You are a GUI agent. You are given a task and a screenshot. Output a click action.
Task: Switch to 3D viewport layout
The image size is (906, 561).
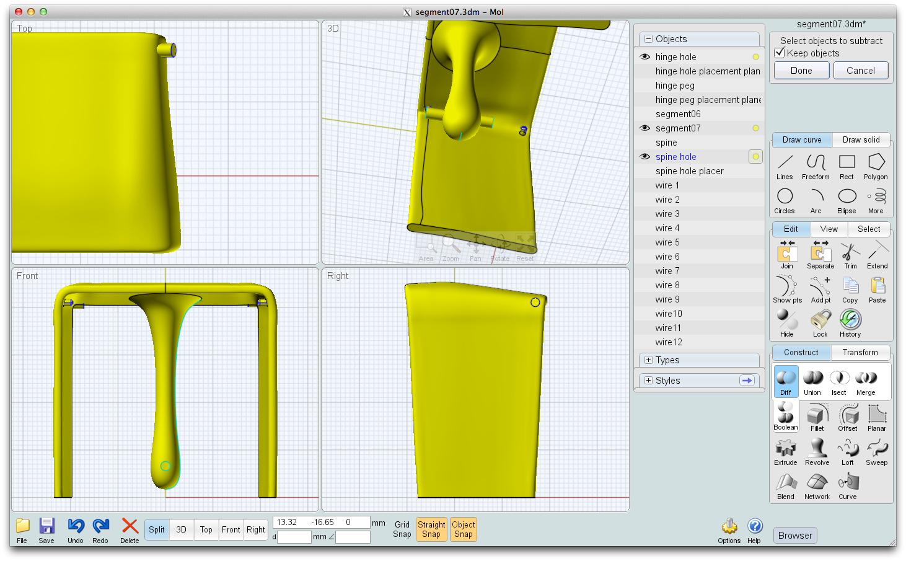click(x=182, y=529)
